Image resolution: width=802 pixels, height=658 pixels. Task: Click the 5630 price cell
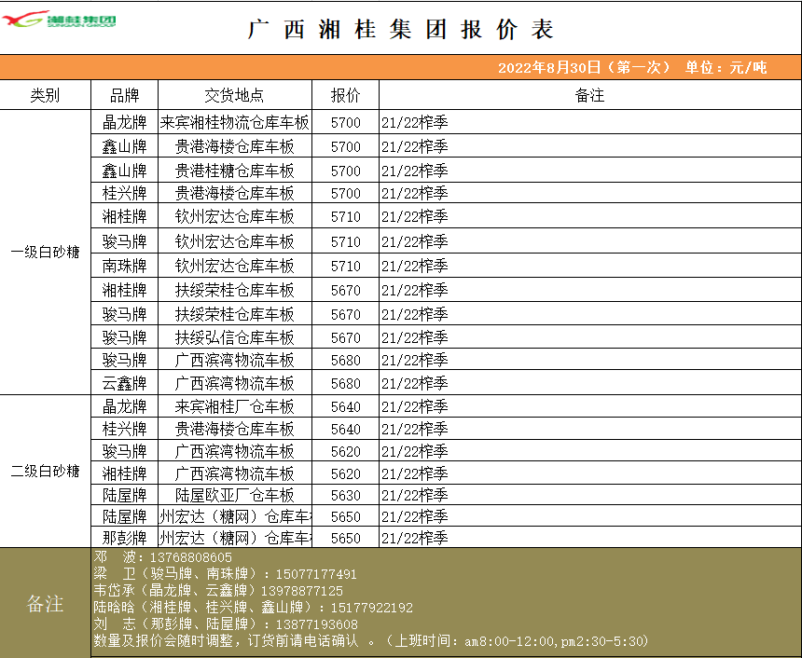point(345,495)
